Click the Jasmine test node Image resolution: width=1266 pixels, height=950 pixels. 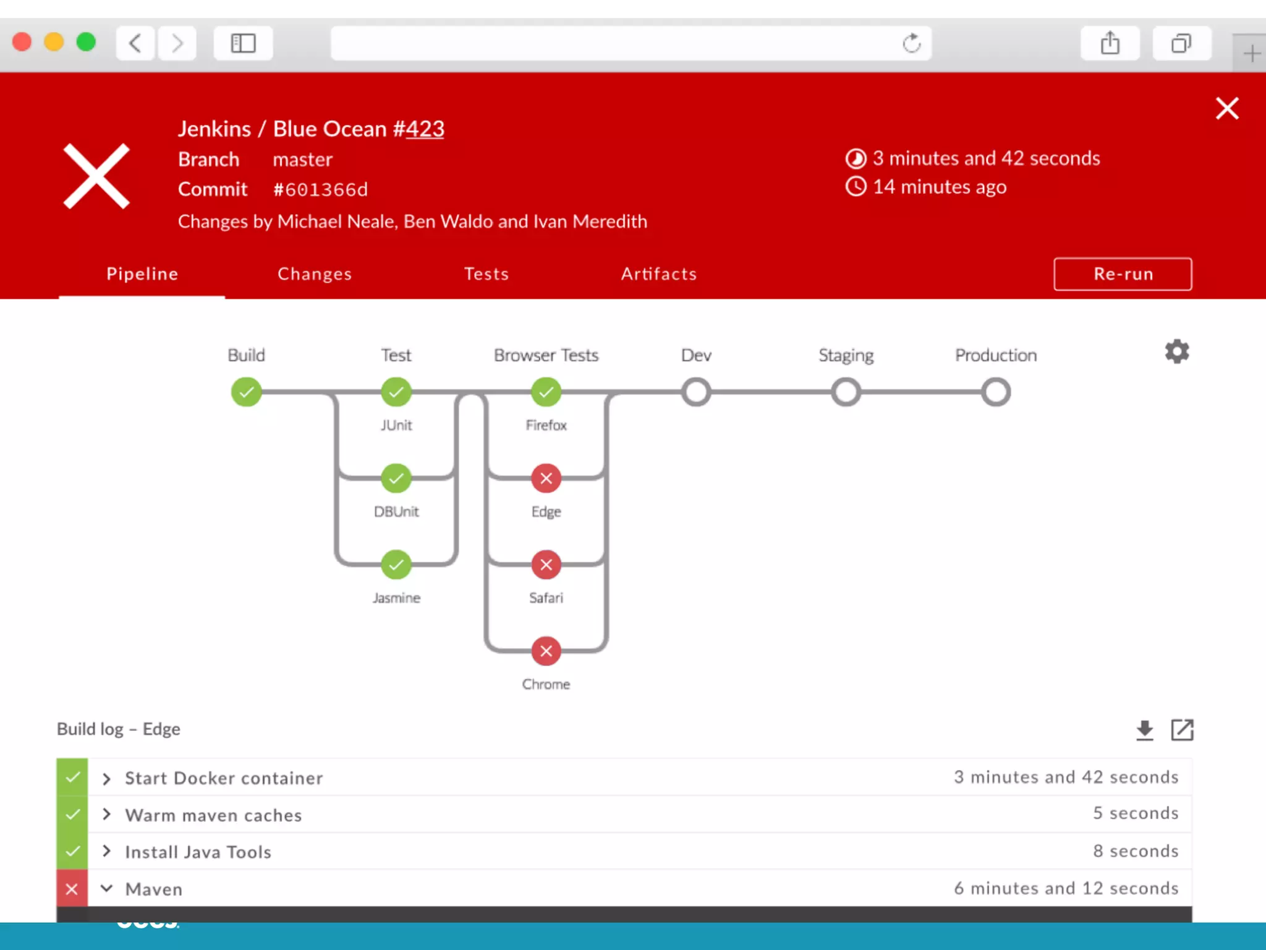coord(396,565)
